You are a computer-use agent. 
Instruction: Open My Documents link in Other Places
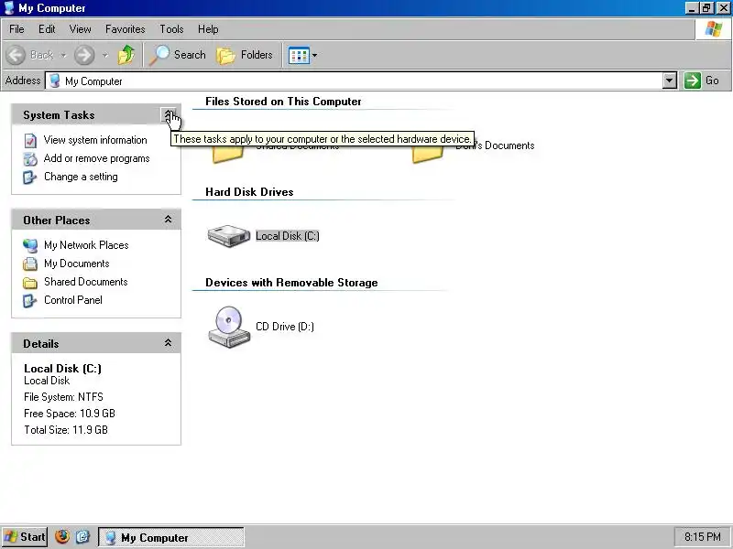coord(77,264)
